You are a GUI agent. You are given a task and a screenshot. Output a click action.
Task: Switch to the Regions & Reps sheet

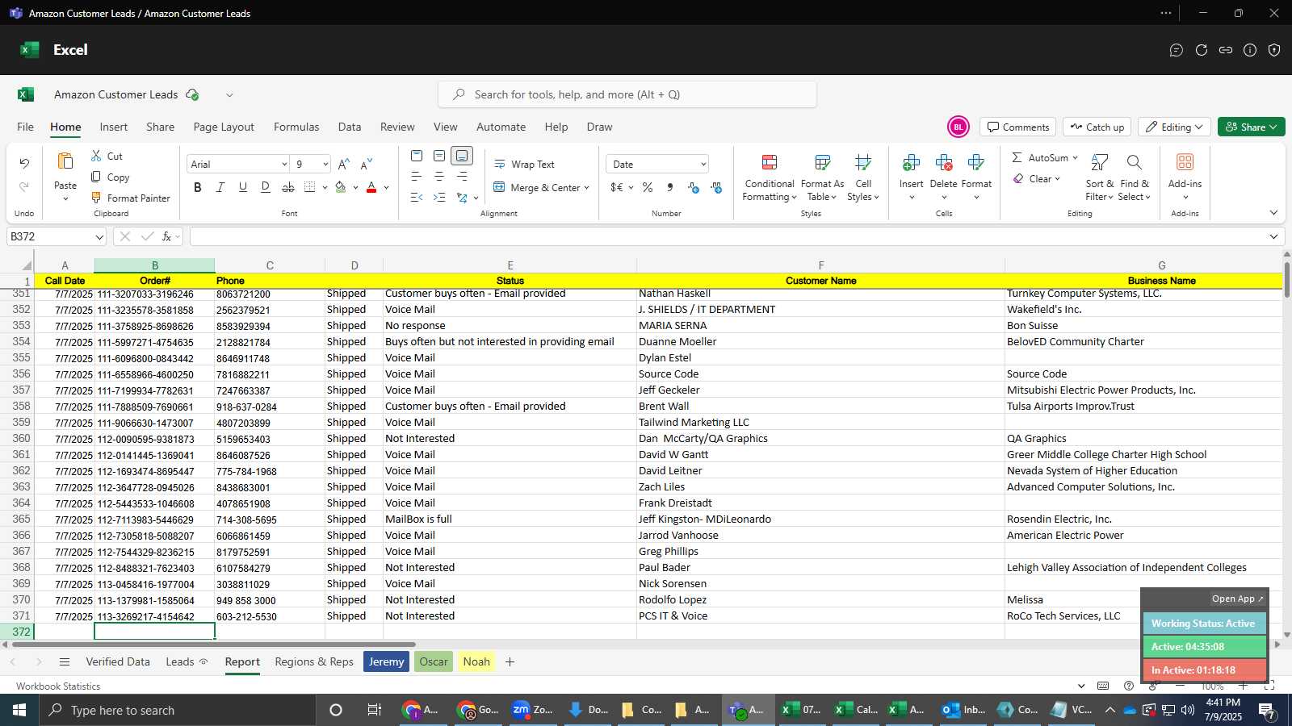pos(314,661)
